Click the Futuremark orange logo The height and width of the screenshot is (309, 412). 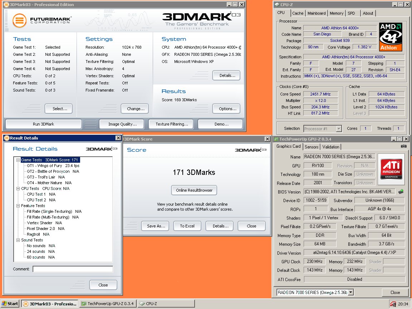click(19, 20)
